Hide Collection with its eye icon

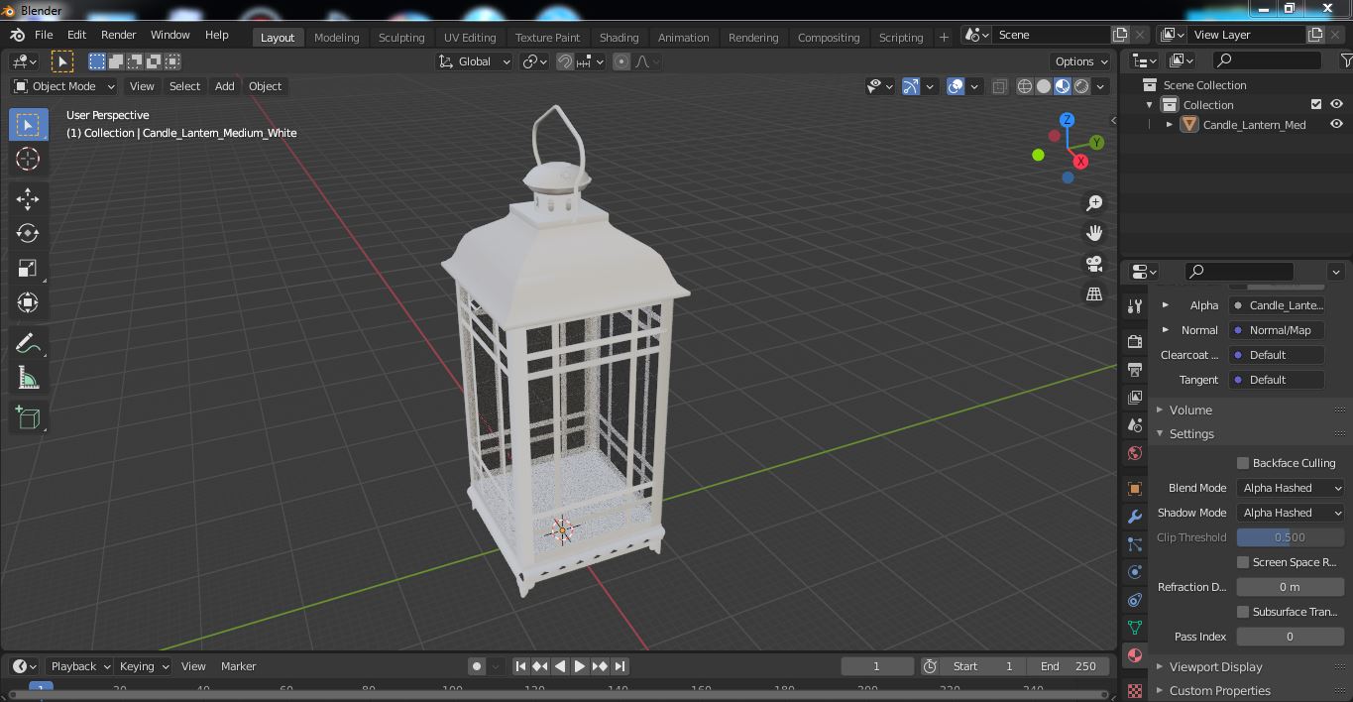click(x=1336, y=104)
